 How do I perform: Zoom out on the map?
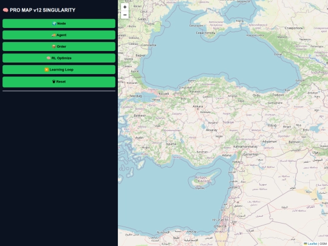pyautogui.click(x=125, y=15)
